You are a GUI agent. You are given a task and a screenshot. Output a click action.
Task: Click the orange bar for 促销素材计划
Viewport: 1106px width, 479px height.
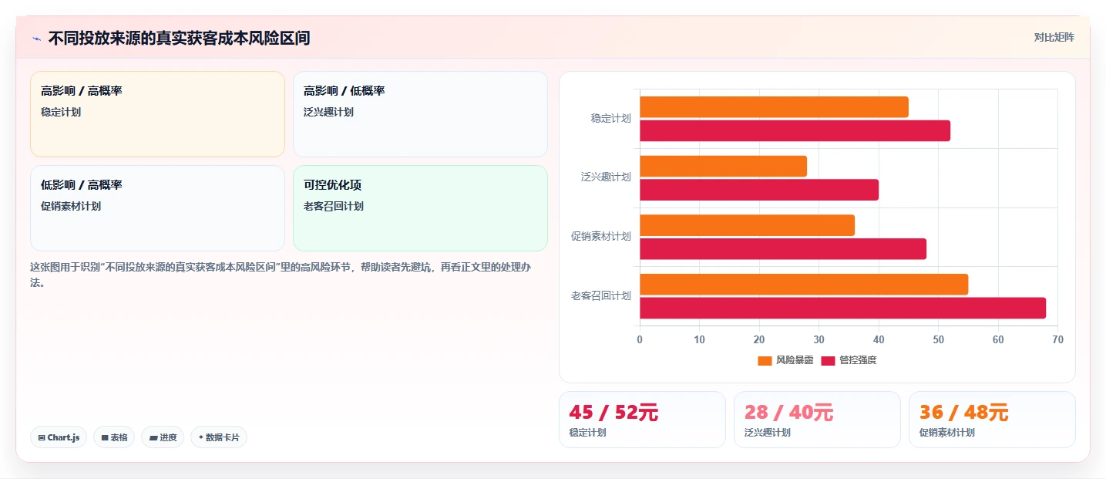click(747, 225)
